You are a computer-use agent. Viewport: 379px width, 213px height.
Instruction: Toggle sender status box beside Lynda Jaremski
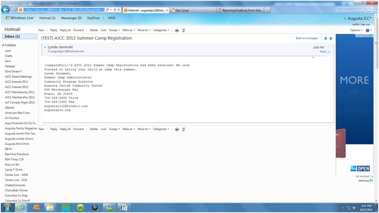45,47
